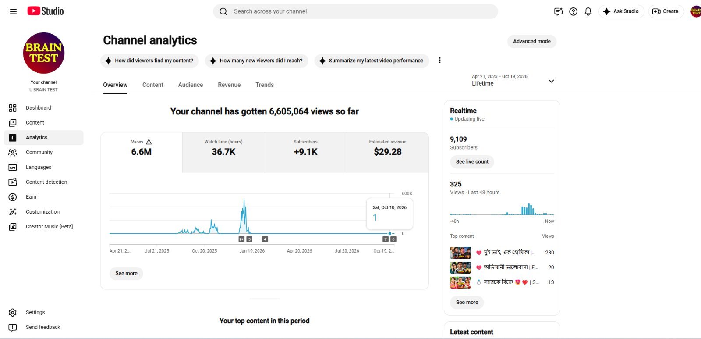
Task: Click the warning triangle beside Views
Action: (x=149, y=142)
